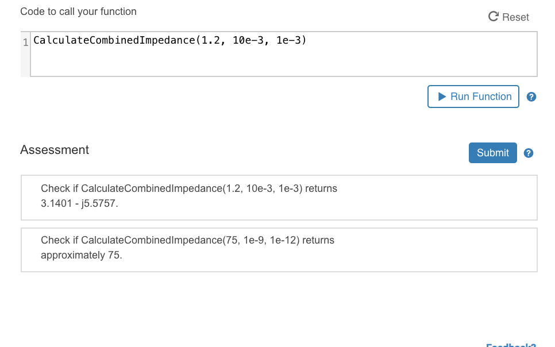Click line number 1 in the gutter
Image resolution: width=555 pixels, height=347 pixels.
24,43
